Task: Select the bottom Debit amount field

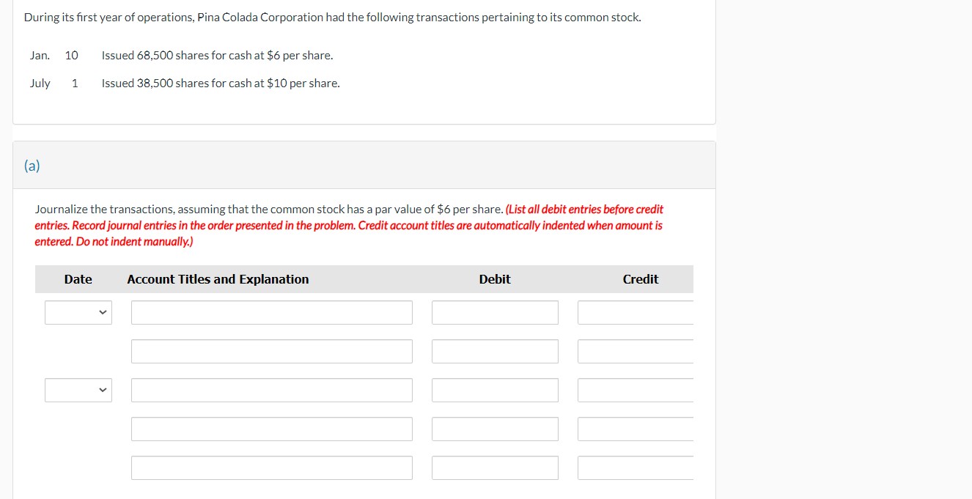Action: point(495,467)
